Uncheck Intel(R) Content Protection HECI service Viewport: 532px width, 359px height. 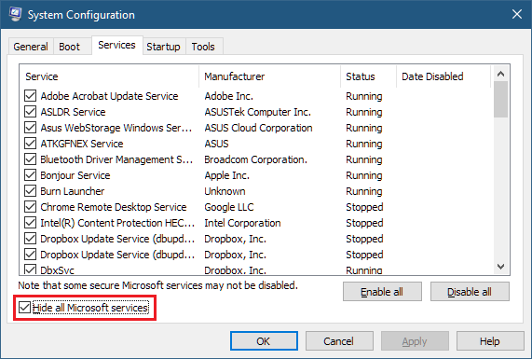click(x=30, y=223)
